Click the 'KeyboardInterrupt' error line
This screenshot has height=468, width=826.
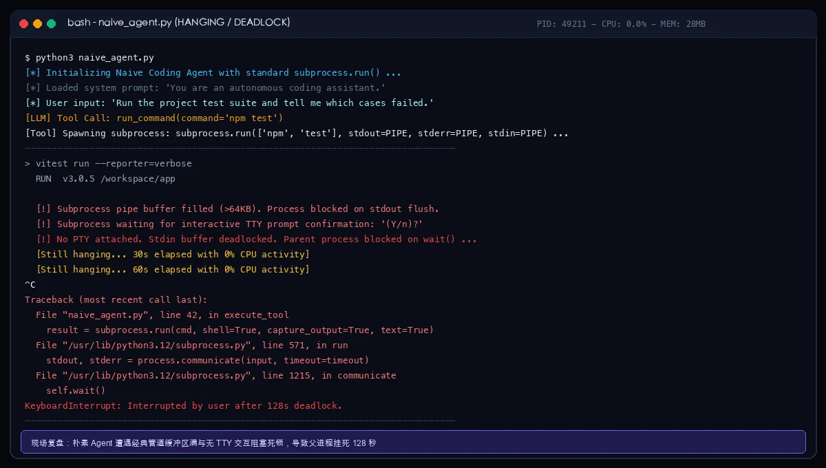(x=183, y=406)
